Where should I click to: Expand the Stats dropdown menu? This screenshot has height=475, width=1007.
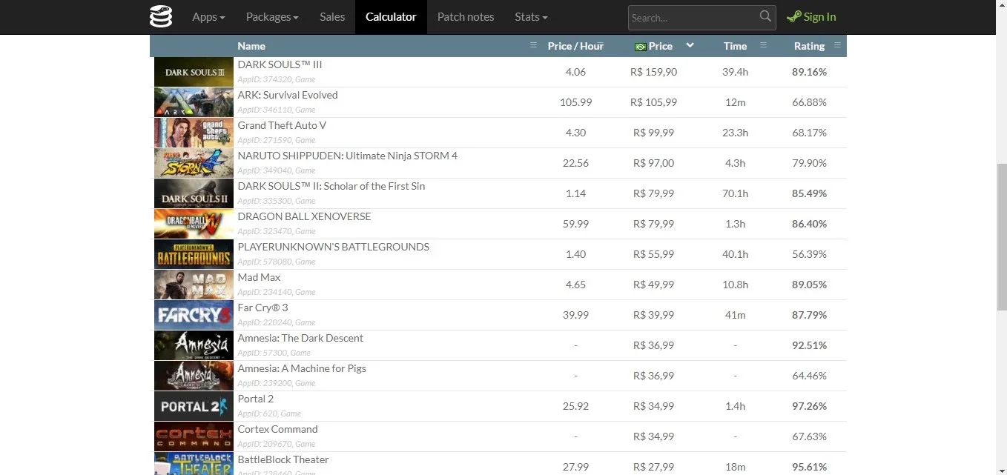(531, 16)
